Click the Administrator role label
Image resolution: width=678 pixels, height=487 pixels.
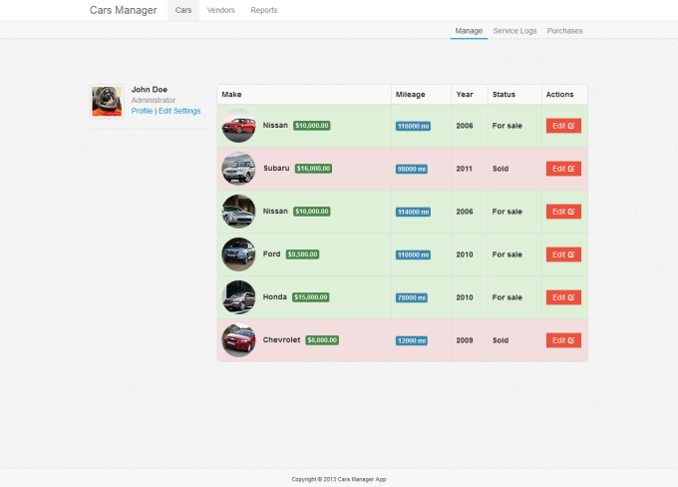click(154, 100)
